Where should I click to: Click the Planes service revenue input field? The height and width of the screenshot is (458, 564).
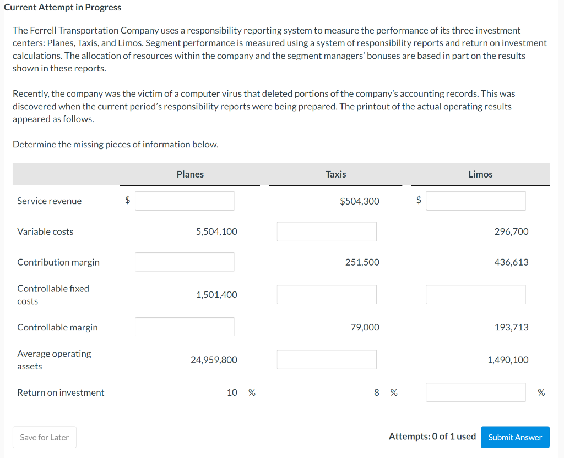[185, 201]
